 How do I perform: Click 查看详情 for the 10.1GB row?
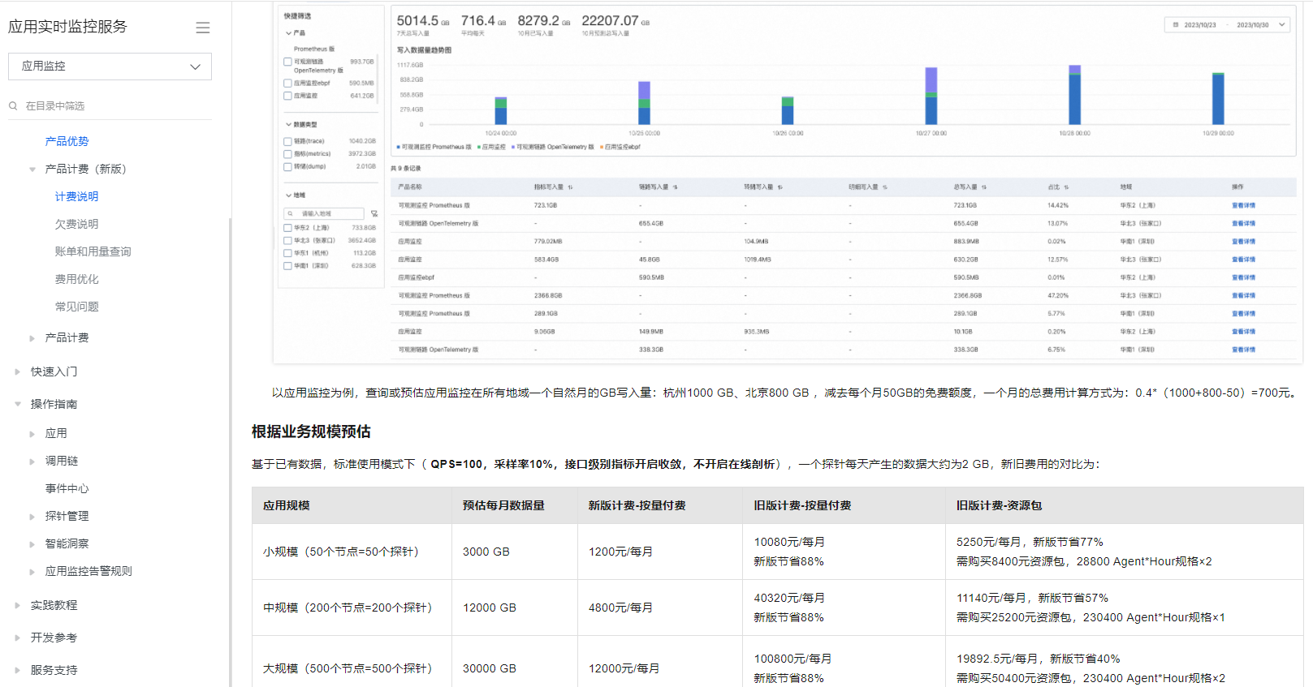pos(1243,332)
